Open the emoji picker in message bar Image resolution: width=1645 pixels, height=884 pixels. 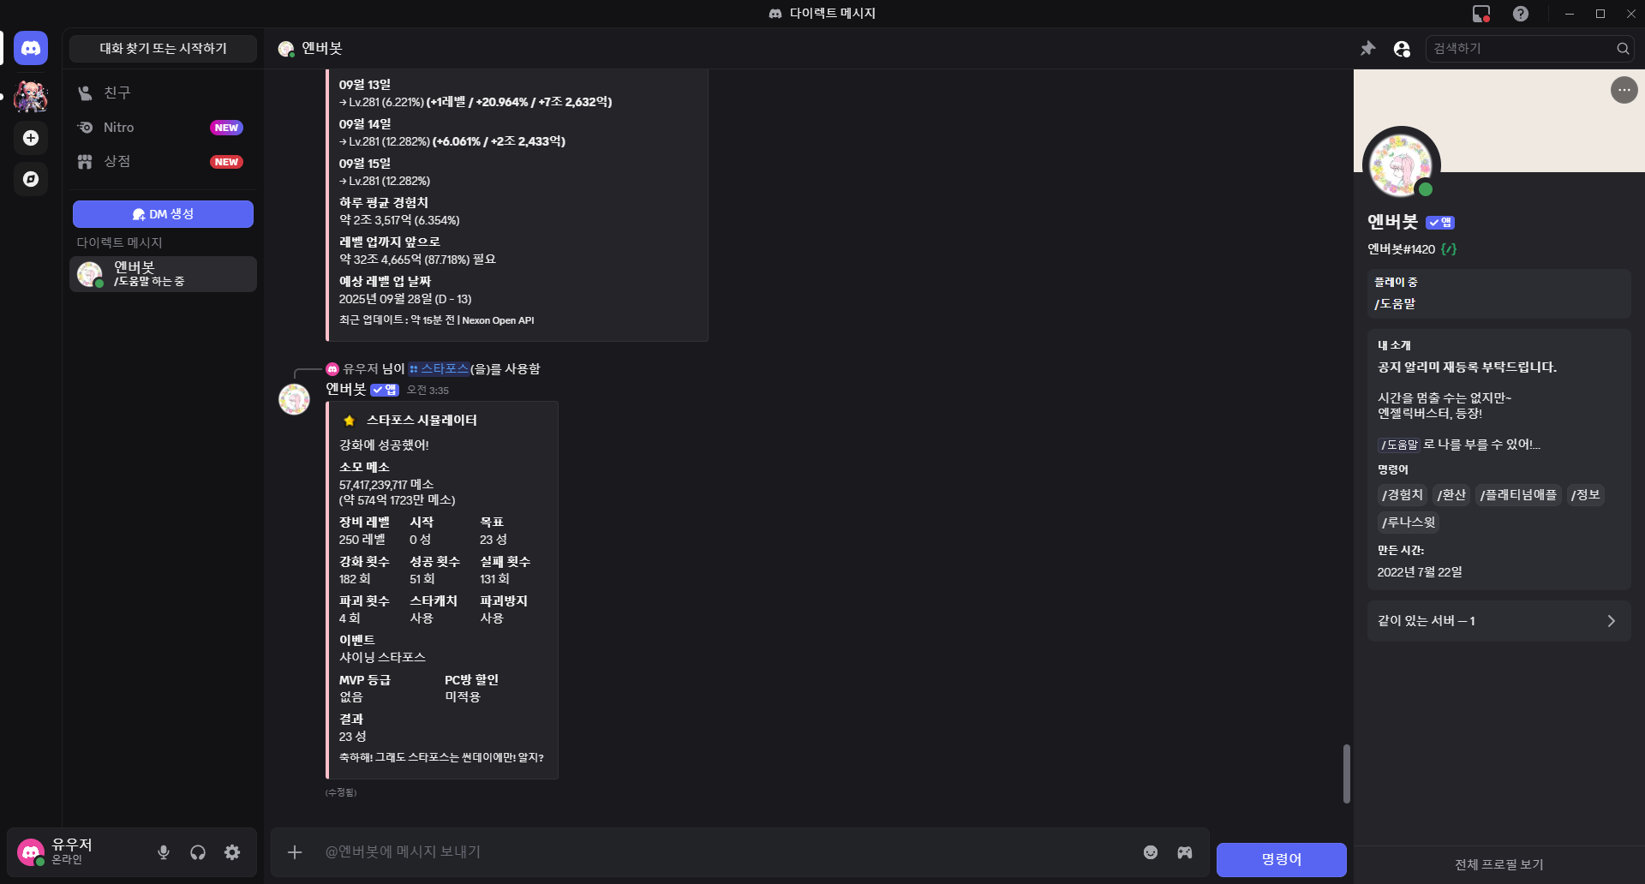(1151, 852)
